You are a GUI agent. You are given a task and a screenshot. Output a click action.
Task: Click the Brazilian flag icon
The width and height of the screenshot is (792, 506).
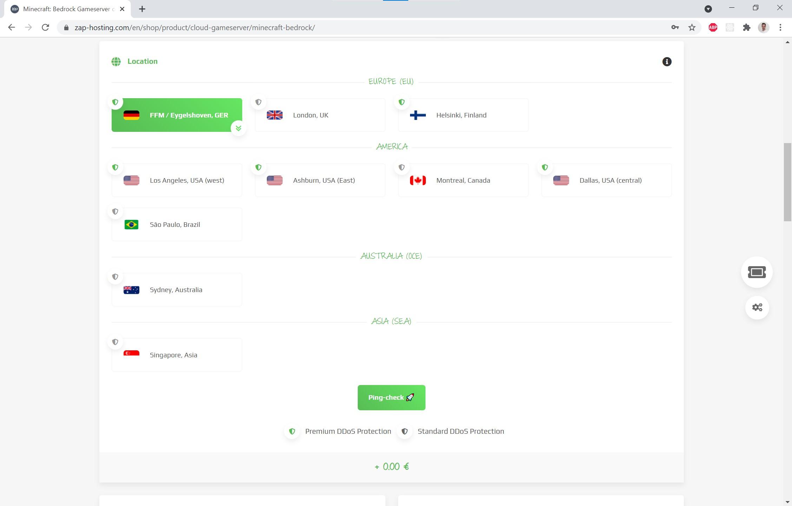131,225
